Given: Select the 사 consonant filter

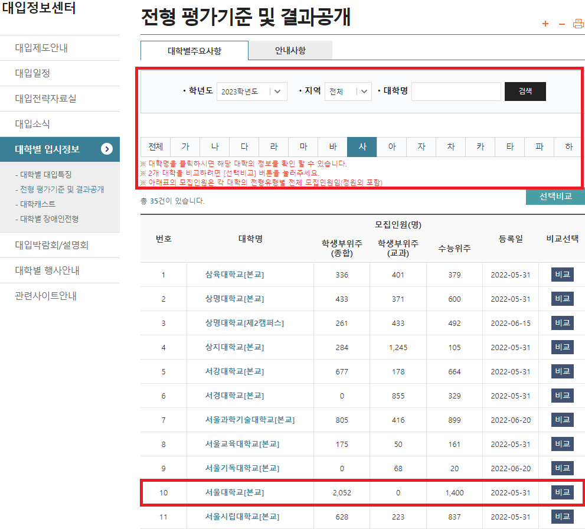Looking at the screenshot, I should click(362, 147).
